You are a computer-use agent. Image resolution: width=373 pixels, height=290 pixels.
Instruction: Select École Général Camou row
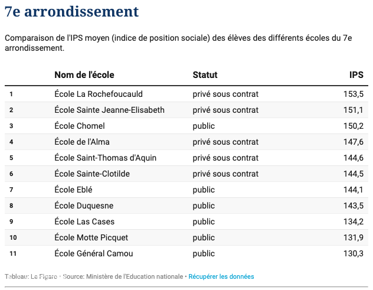point(186,253)
